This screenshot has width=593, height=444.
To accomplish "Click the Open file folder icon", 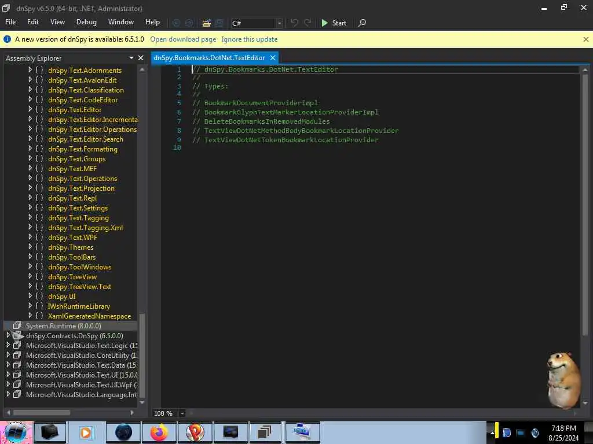I will pos(206,23).
